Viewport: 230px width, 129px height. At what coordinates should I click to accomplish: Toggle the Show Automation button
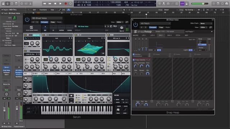[x=60, y=10]
